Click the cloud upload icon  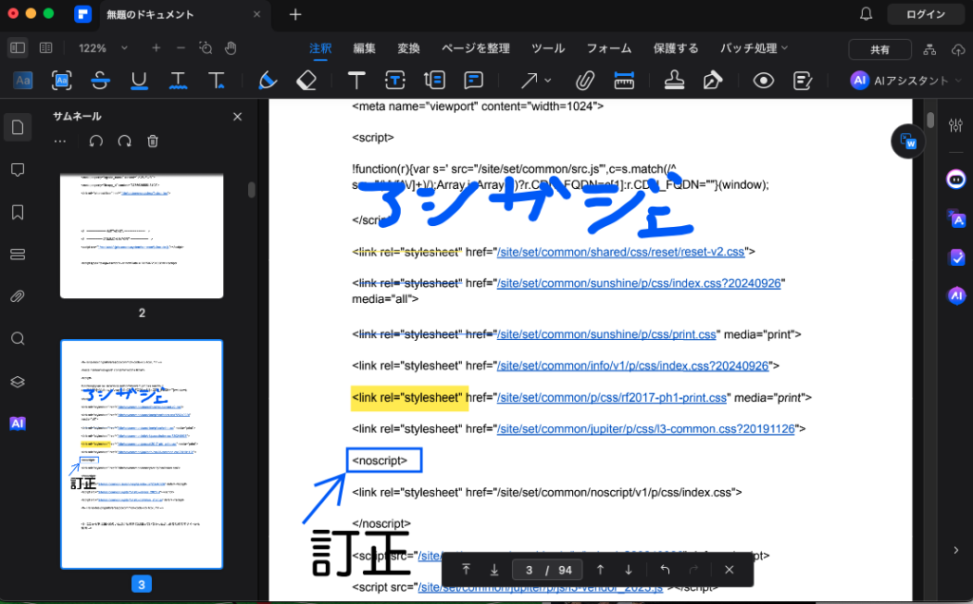pos(958,49)
